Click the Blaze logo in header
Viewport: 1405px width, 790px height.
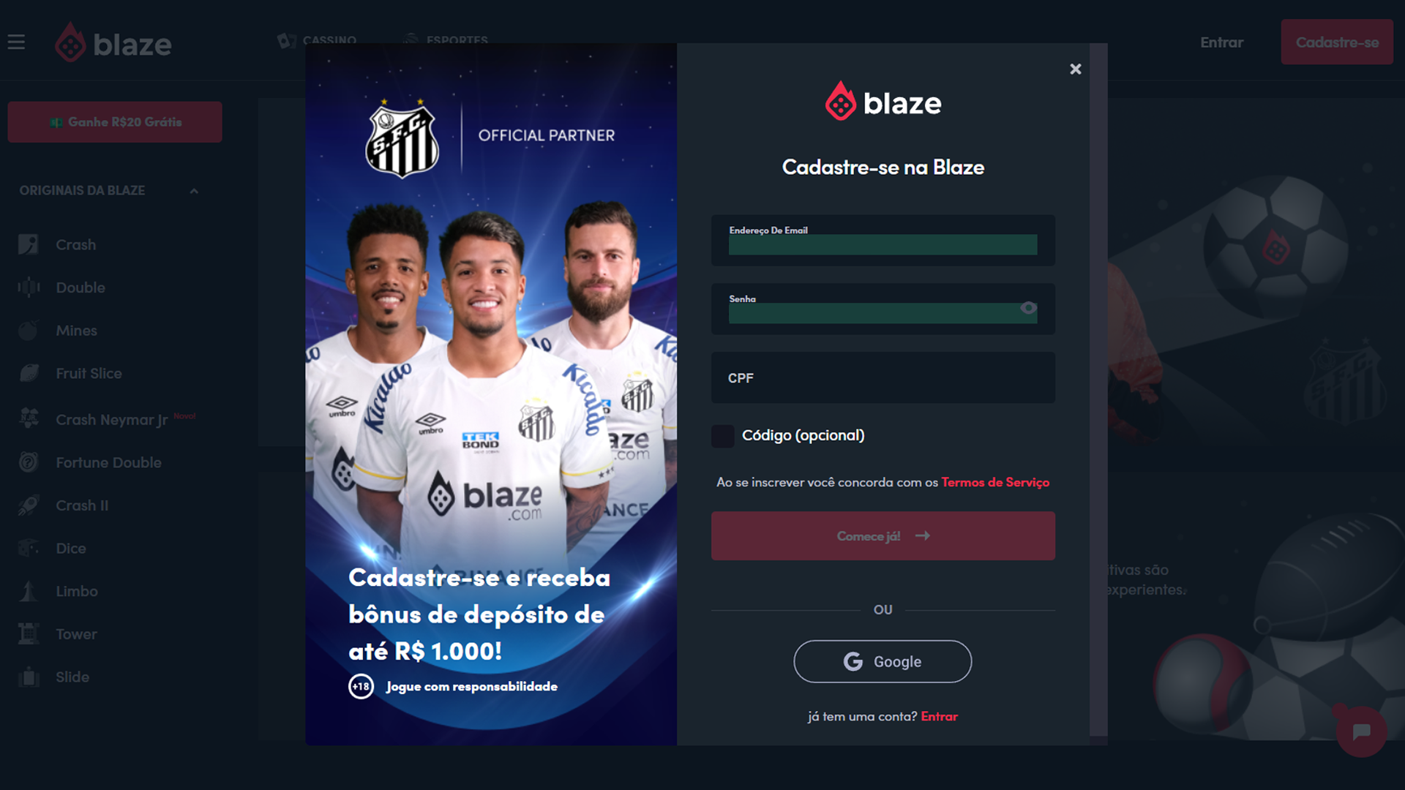point(113,43)
